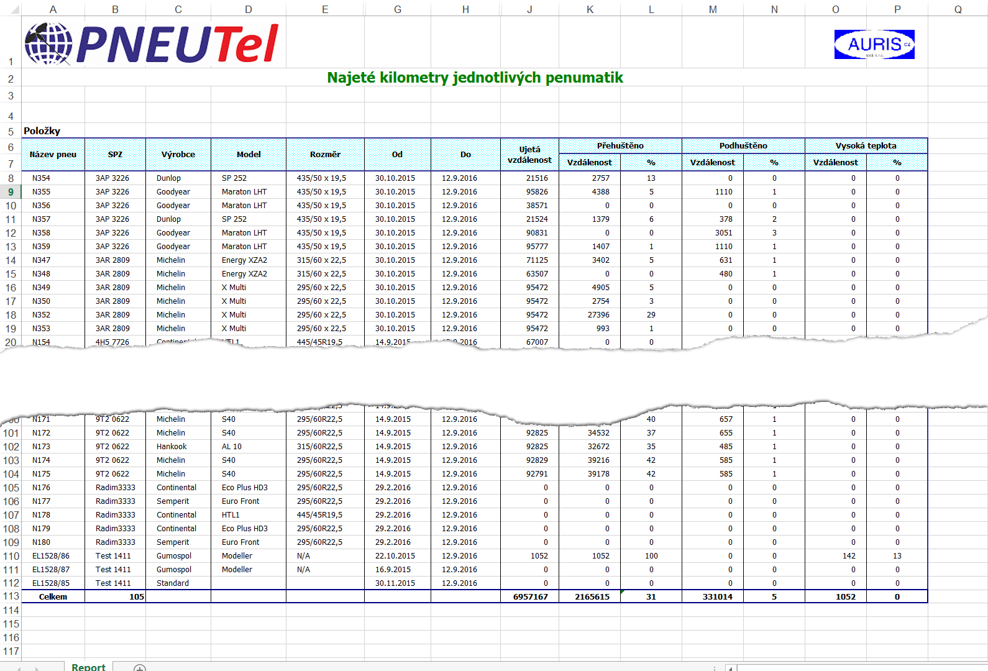Select the '21516' distance cell
The width and height of the screenshot is (988, 671).
click(x=529, y=178)
